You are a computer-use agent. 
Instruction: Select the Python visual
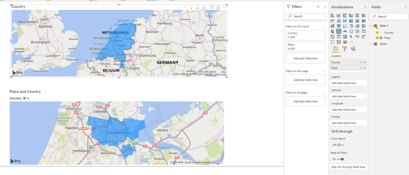click(357, 37)
